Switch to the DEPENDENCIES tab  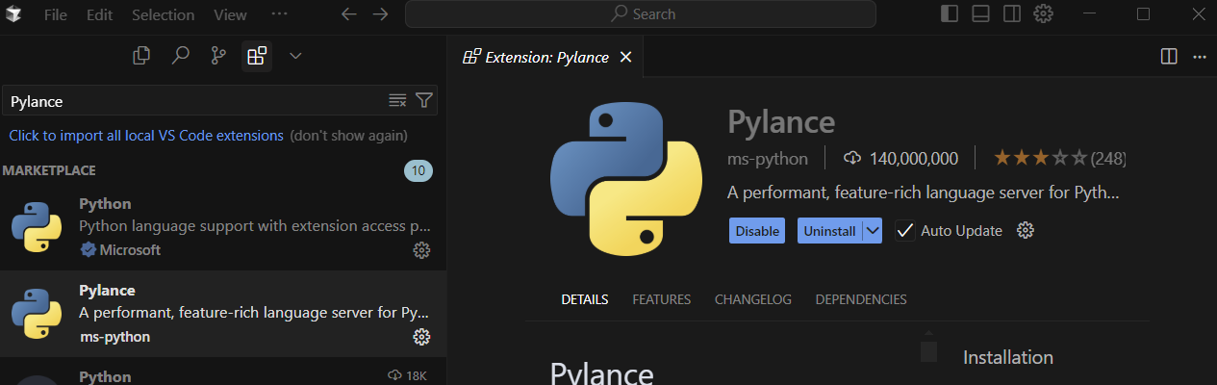tap(861, 299)
